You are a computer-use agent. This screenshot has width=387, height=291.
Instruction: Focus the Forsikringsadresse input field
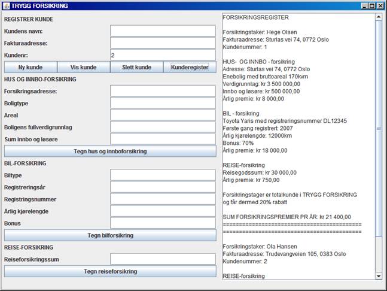[163, 91]
